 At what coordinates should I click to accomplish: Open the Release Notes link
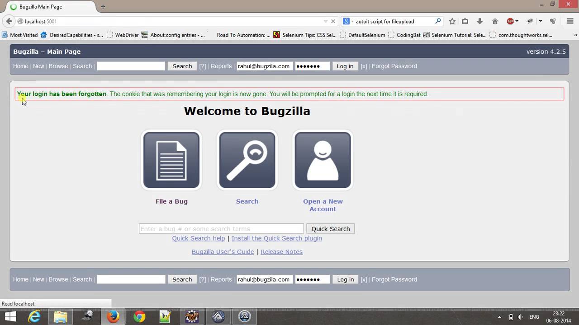coord(281,252)
